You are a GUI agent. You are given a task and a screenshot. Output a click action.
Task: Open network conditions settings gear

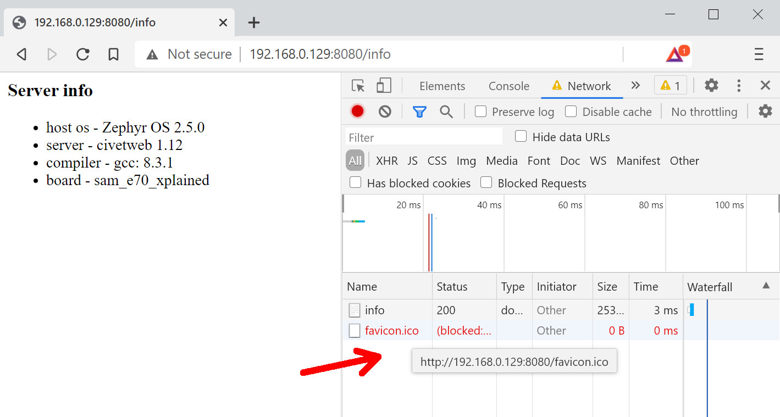click(x=765, y=111)
